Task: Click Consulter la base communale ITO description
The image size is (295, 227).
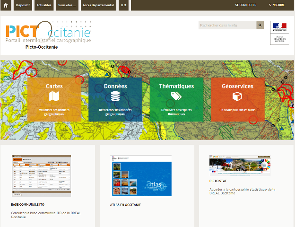Action: (x=46, y=215)
